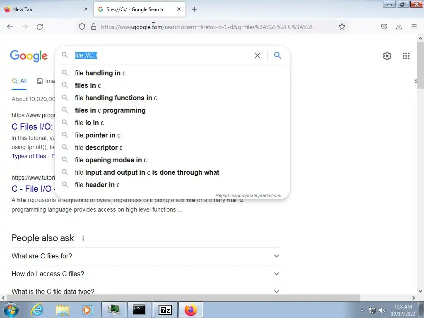Open People also ask options menu
Screen dimensions: 424x318
click(83, 238)
